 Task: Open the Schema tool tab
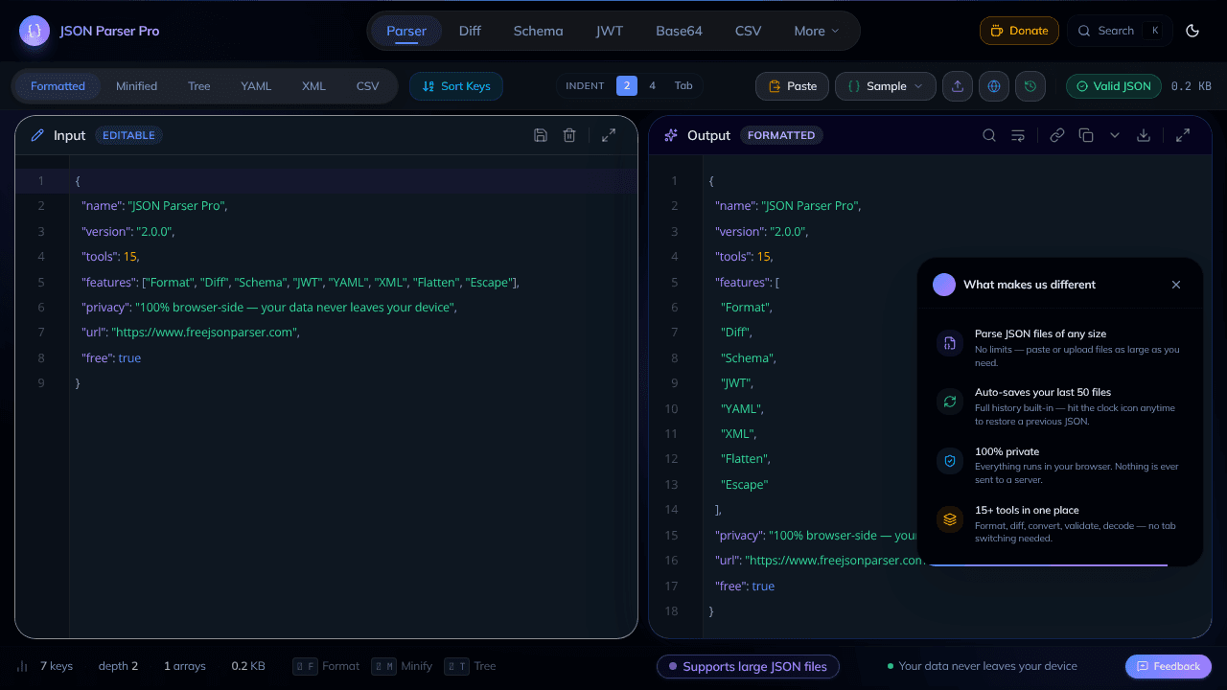[538, 31]
